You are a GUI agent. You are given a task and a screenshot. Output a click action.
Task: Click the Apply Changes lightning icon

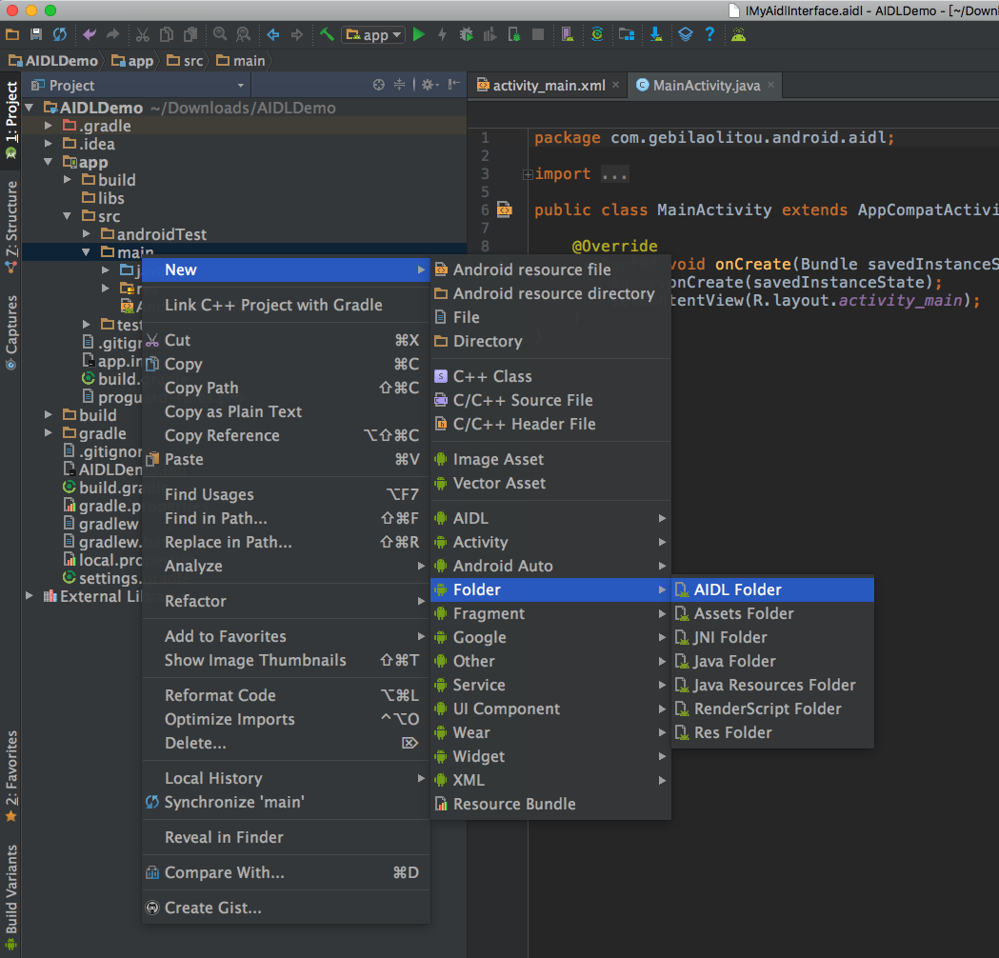[442, 34]
